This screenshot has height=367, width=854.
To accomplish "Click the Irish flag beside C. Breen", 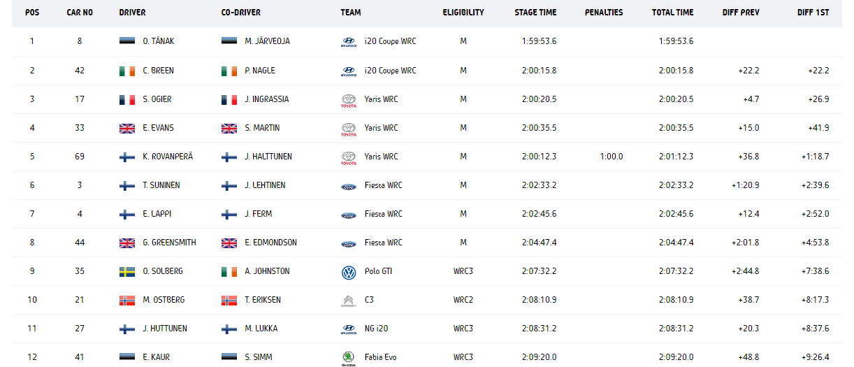I will click(x=127, y=71).
